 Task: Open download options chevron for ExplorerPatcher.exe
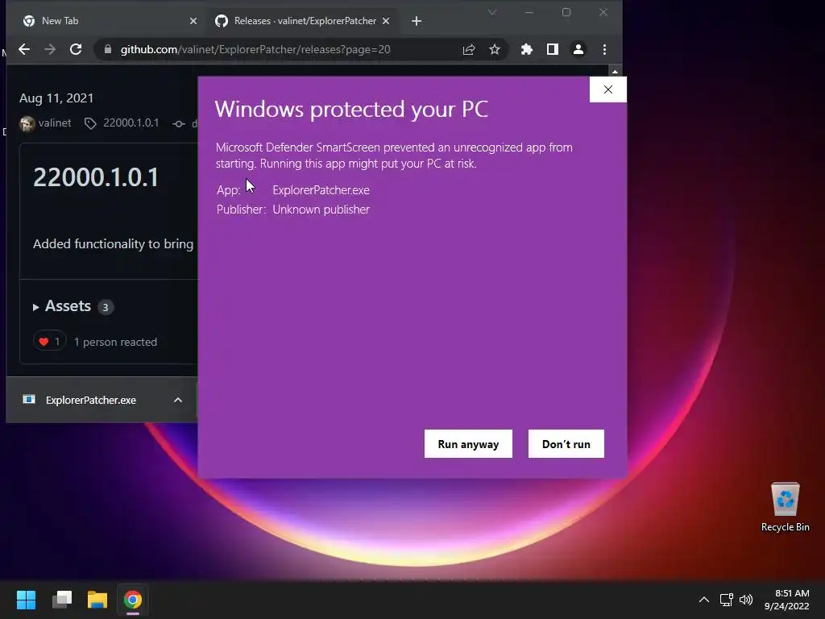pos(178,400)
